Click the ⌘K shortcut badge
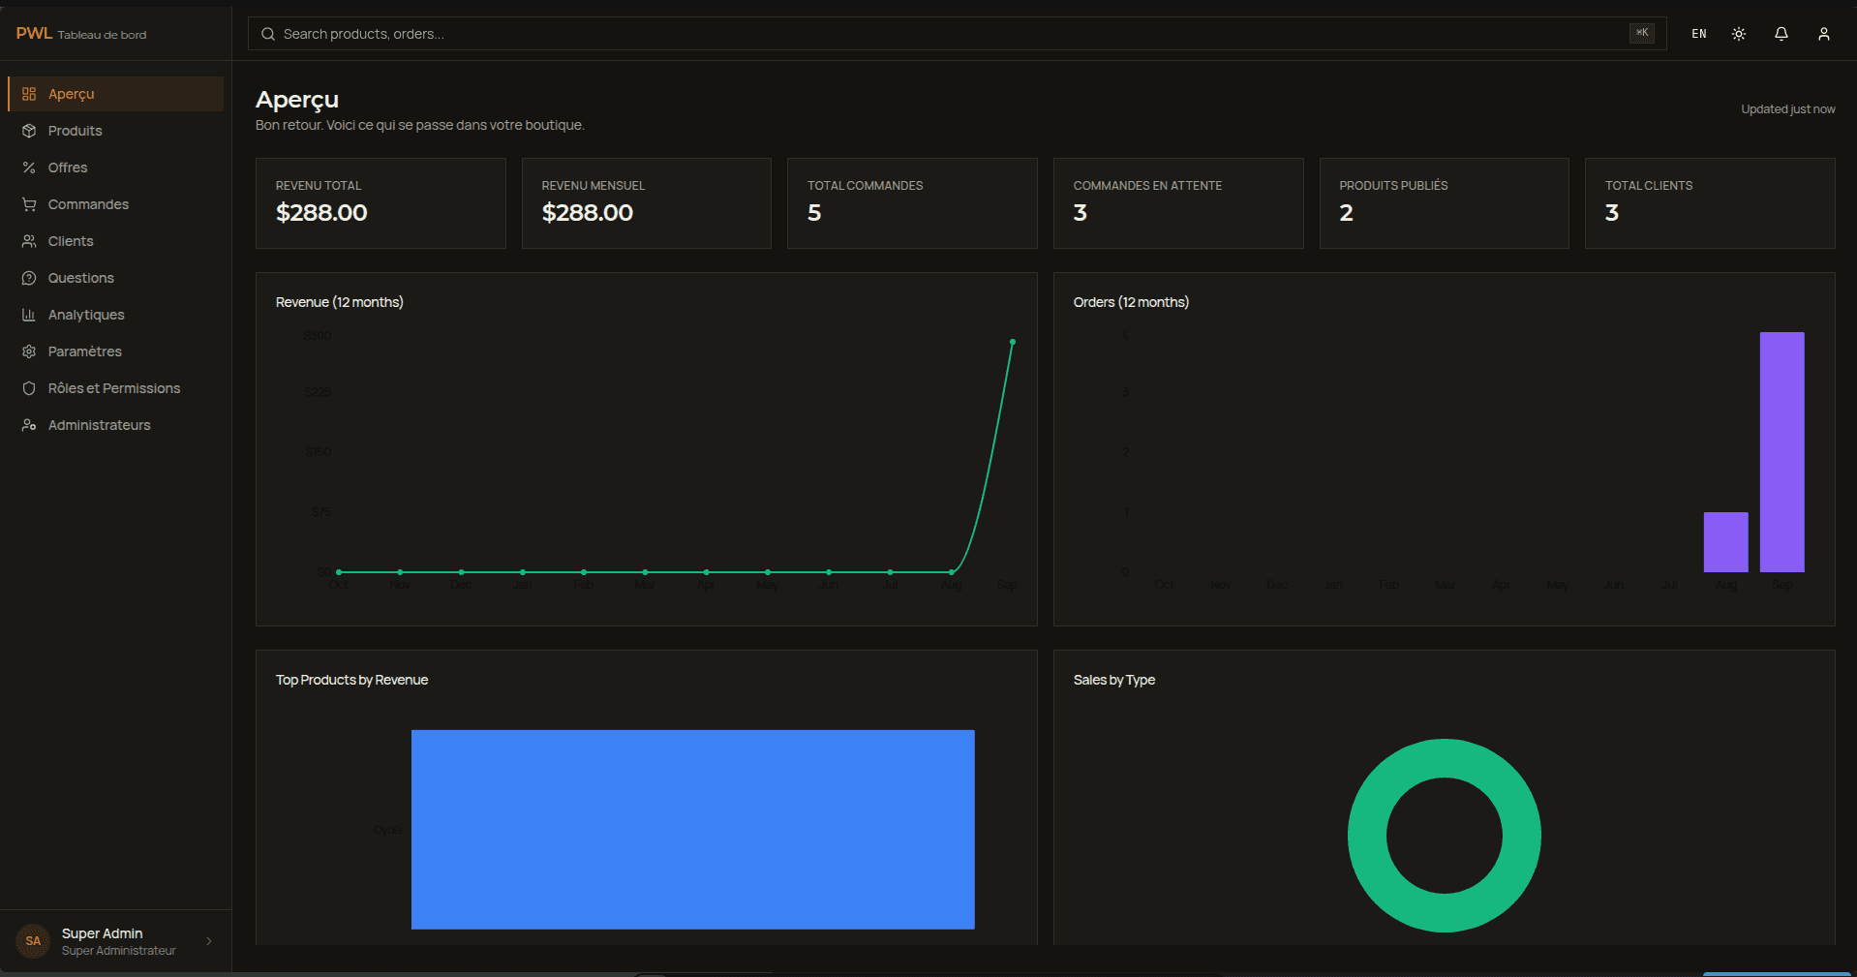Image resolution: width=1857 pixels, height=977 pixels. coord(1642,33)
